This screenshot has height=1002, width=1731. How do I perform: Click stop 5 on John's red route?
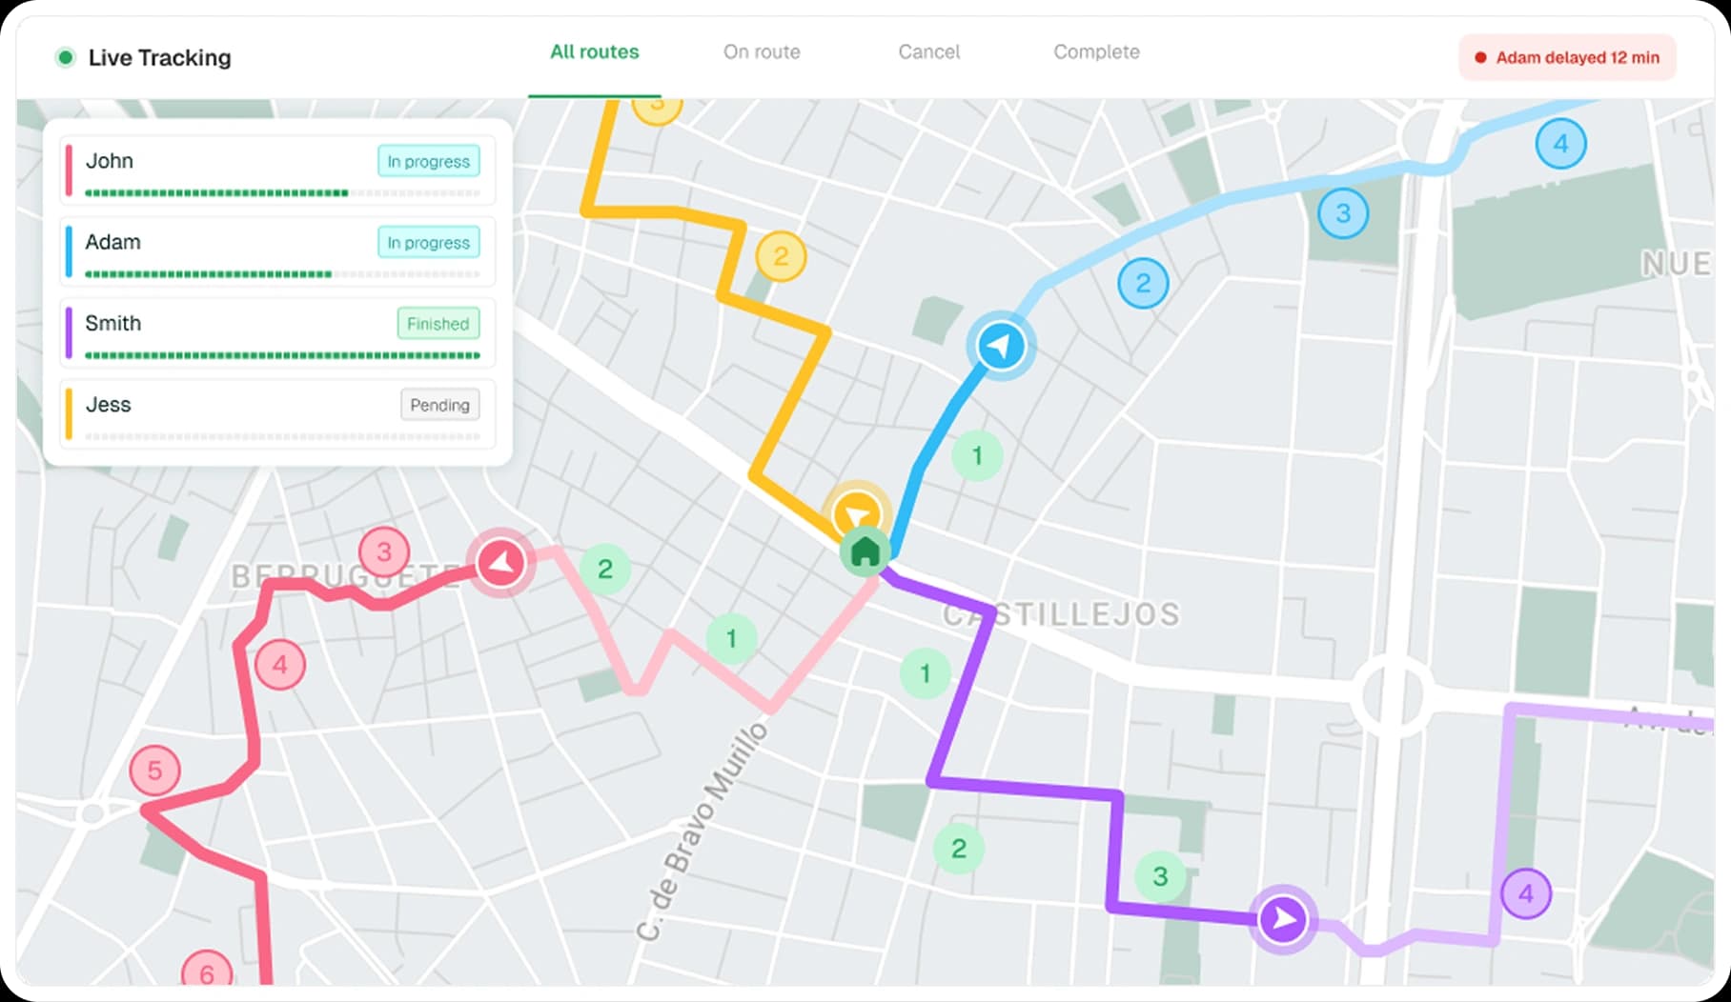tap(154, 772)
